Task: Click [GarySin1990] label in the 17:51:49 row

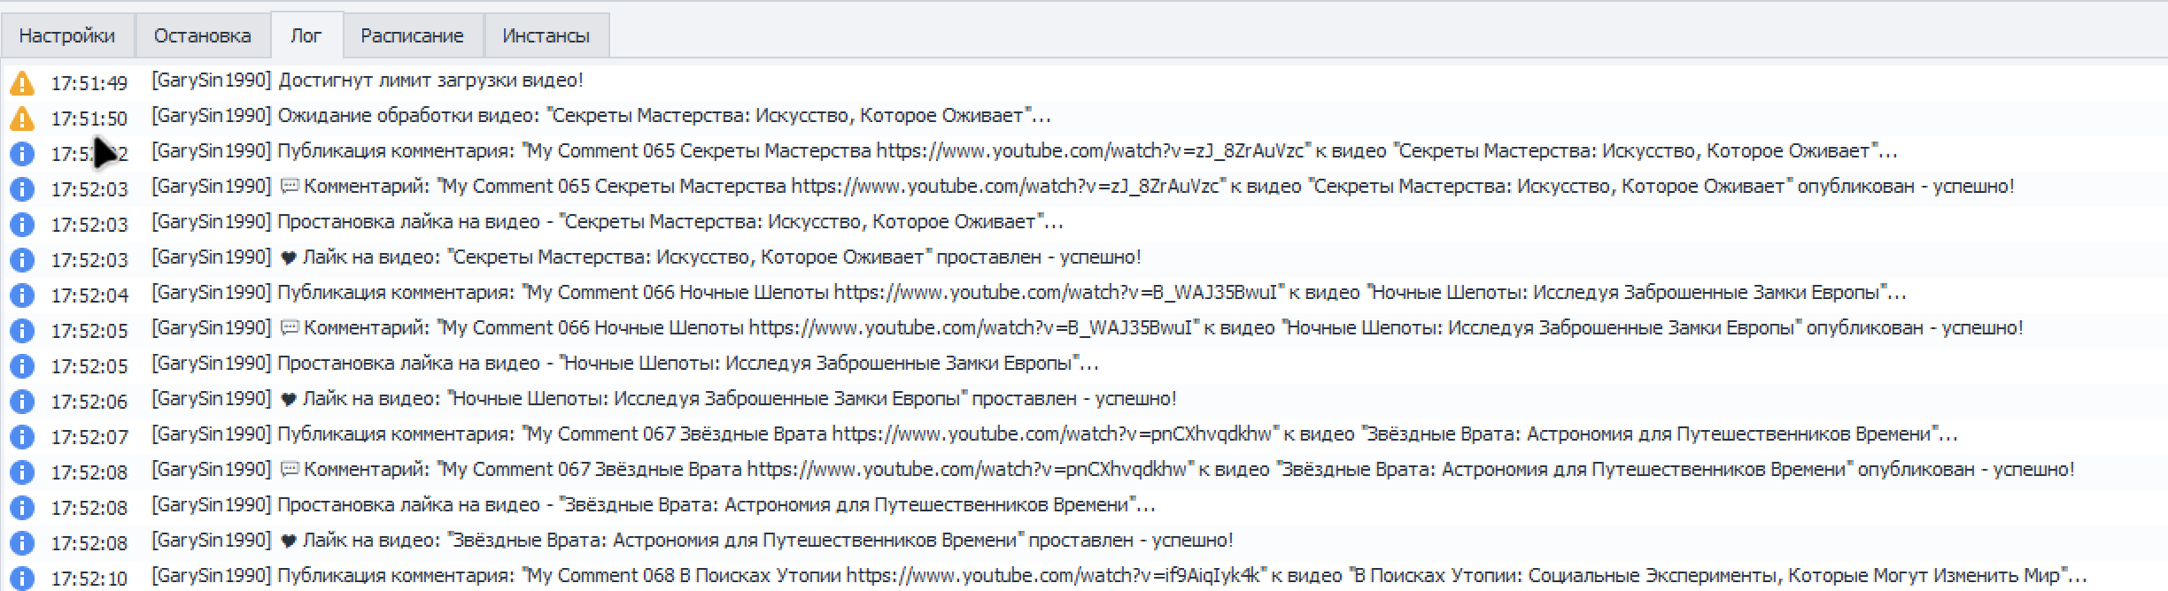Action: [x=211, y=81]
